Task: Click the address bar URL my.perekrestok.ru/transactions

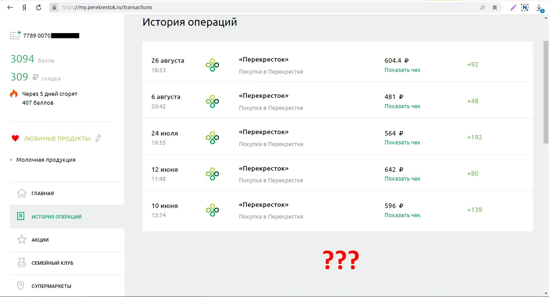Action: click(107, 7)
